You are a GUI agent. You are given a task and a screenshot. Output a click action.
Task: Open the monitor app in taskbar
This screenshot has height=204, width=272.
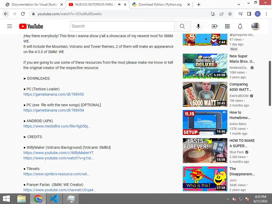[71, 199]
